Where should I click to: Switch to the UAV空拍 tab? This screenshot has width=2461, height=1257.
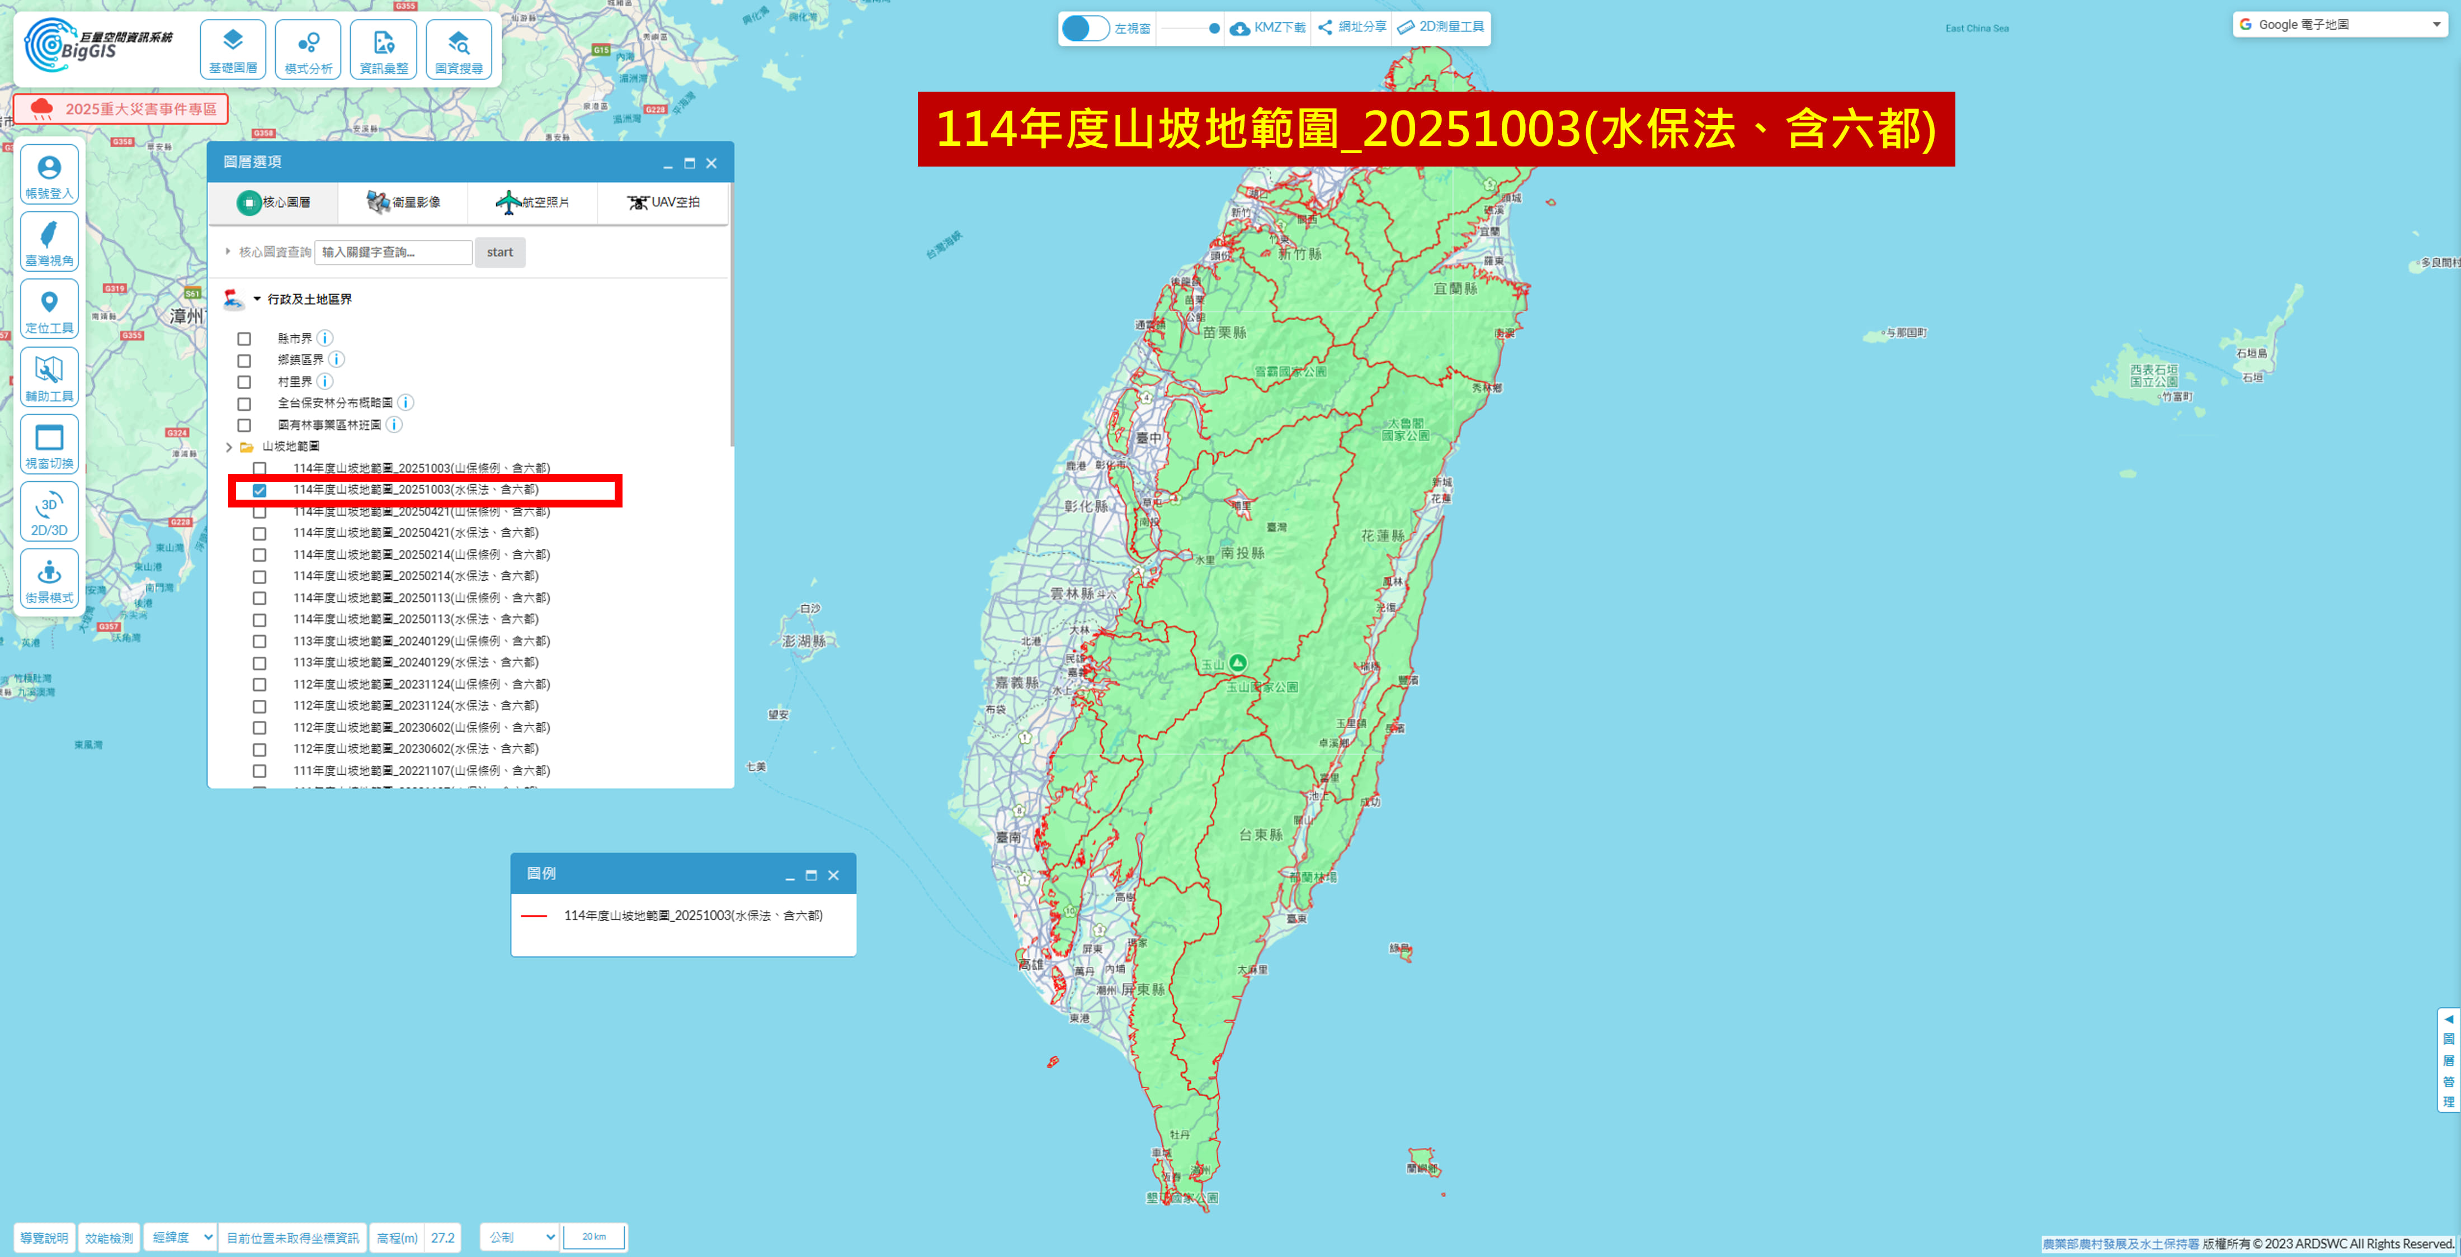(x=663, y=202)
